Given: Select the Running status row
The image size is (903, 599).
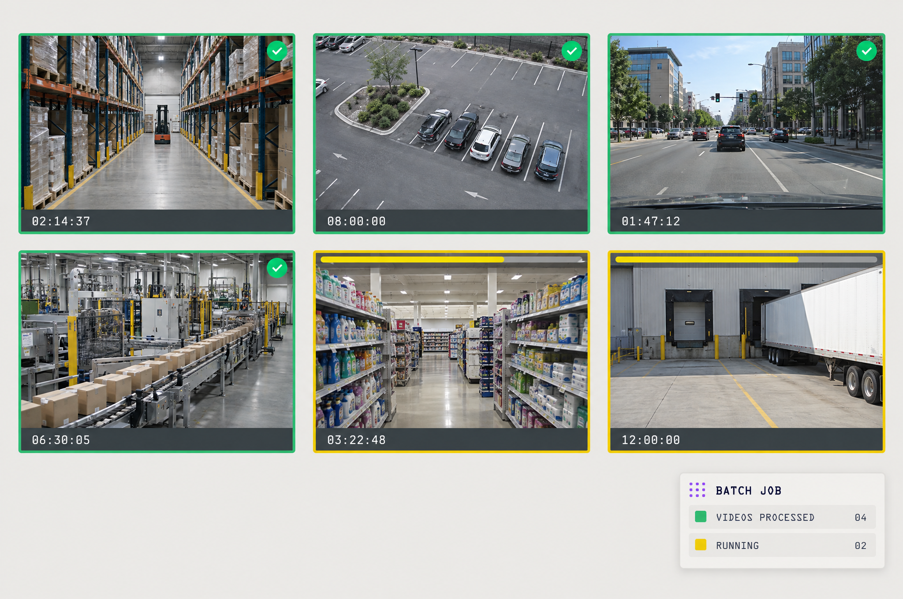Looking at the screenshot, I should click(x=782, y=545).
